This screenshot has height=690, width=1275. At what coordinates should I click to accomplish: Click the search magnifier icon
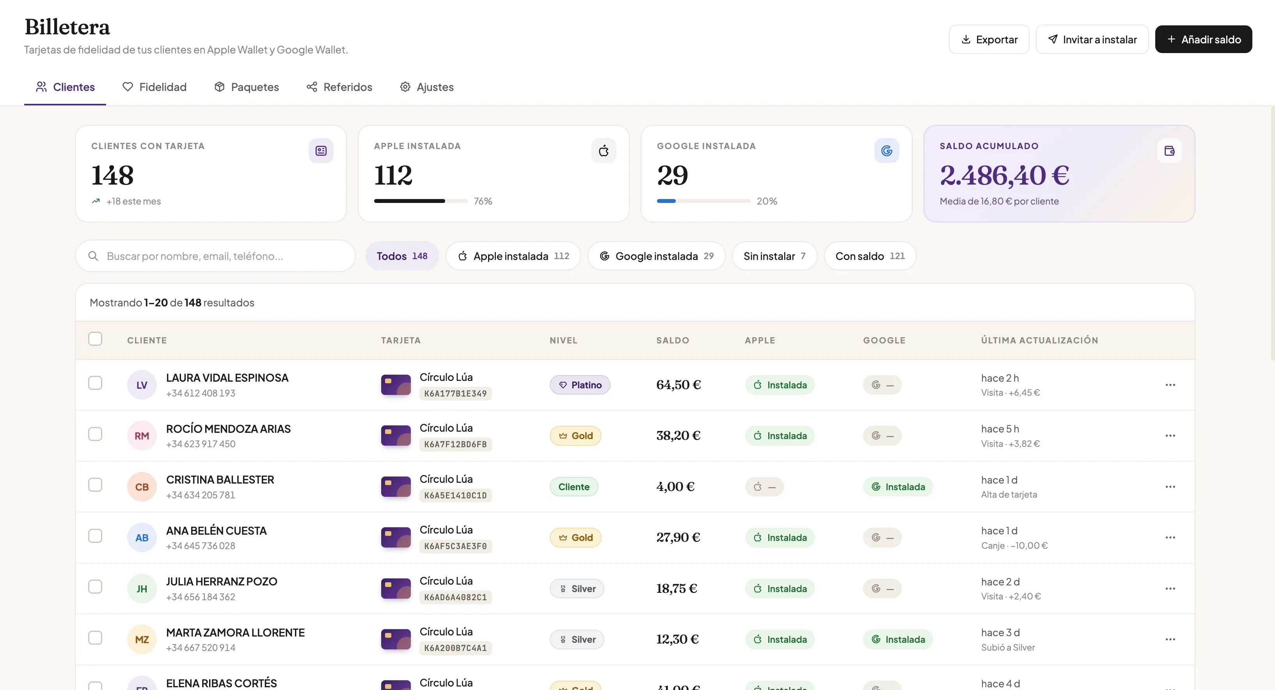[x=93, y=256]
